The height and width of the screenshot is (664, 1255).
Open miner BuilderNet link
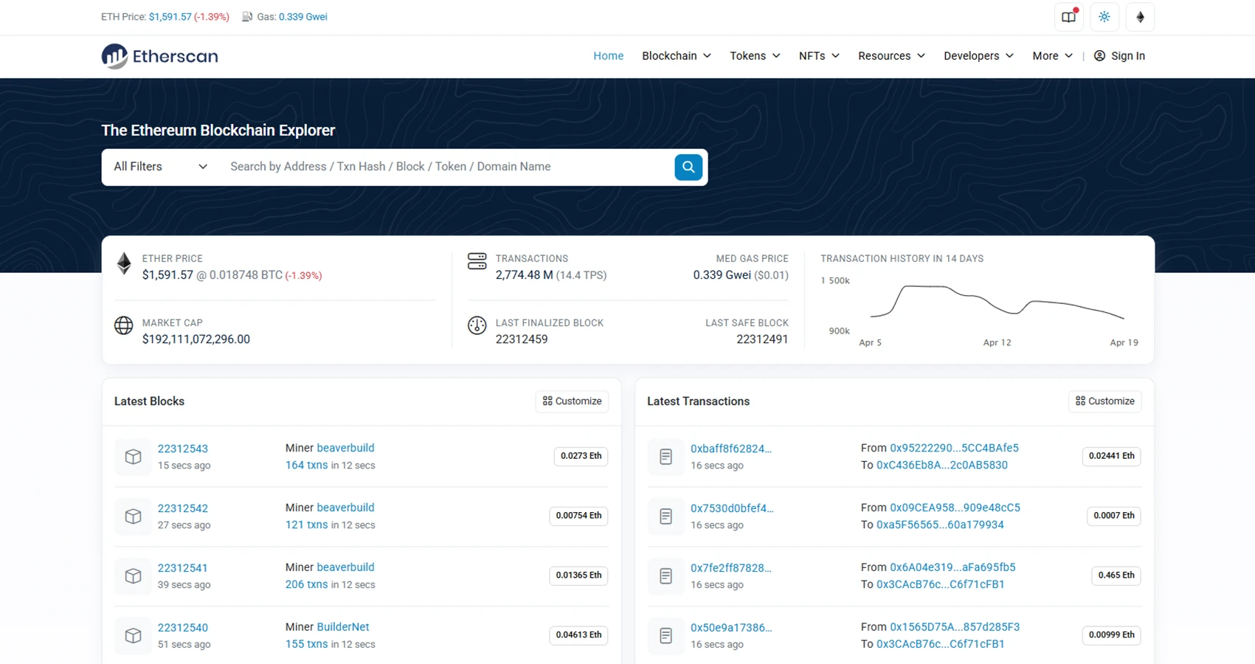343,627
